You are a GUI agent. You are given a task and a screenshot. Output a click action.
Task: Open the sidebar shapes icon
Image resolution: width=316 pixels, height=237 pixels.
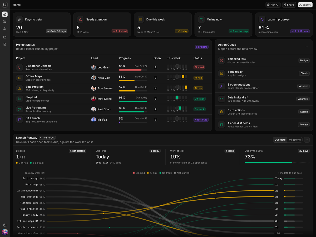[5, 28]
